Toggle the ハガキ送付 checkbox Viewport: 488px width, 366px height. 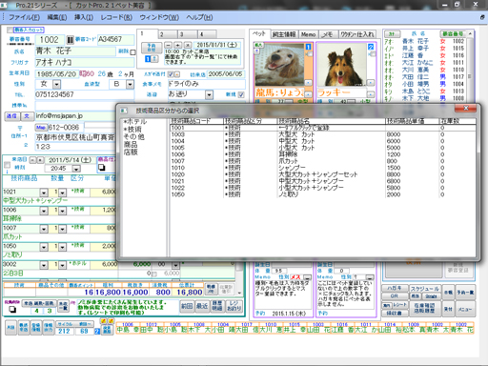[171, 74]
